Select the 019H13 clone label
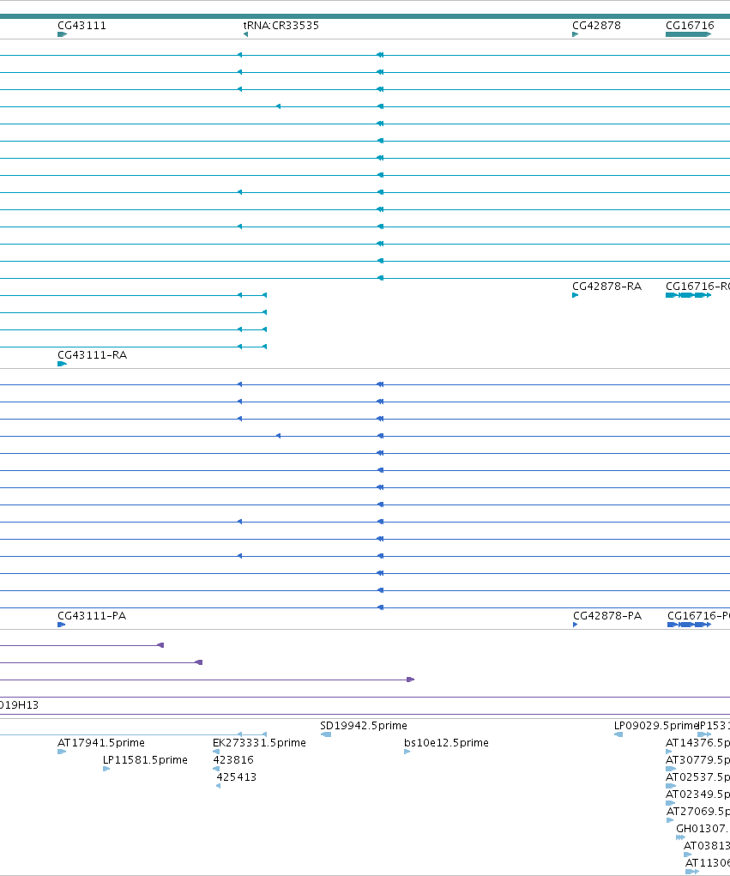This screenshot has width=730, height=876. coord(19,705)
